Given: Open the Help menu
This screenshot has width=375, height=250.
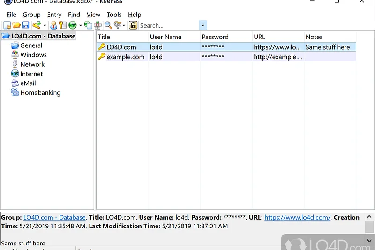Looking at the screenshot, I should click(135, 15).
